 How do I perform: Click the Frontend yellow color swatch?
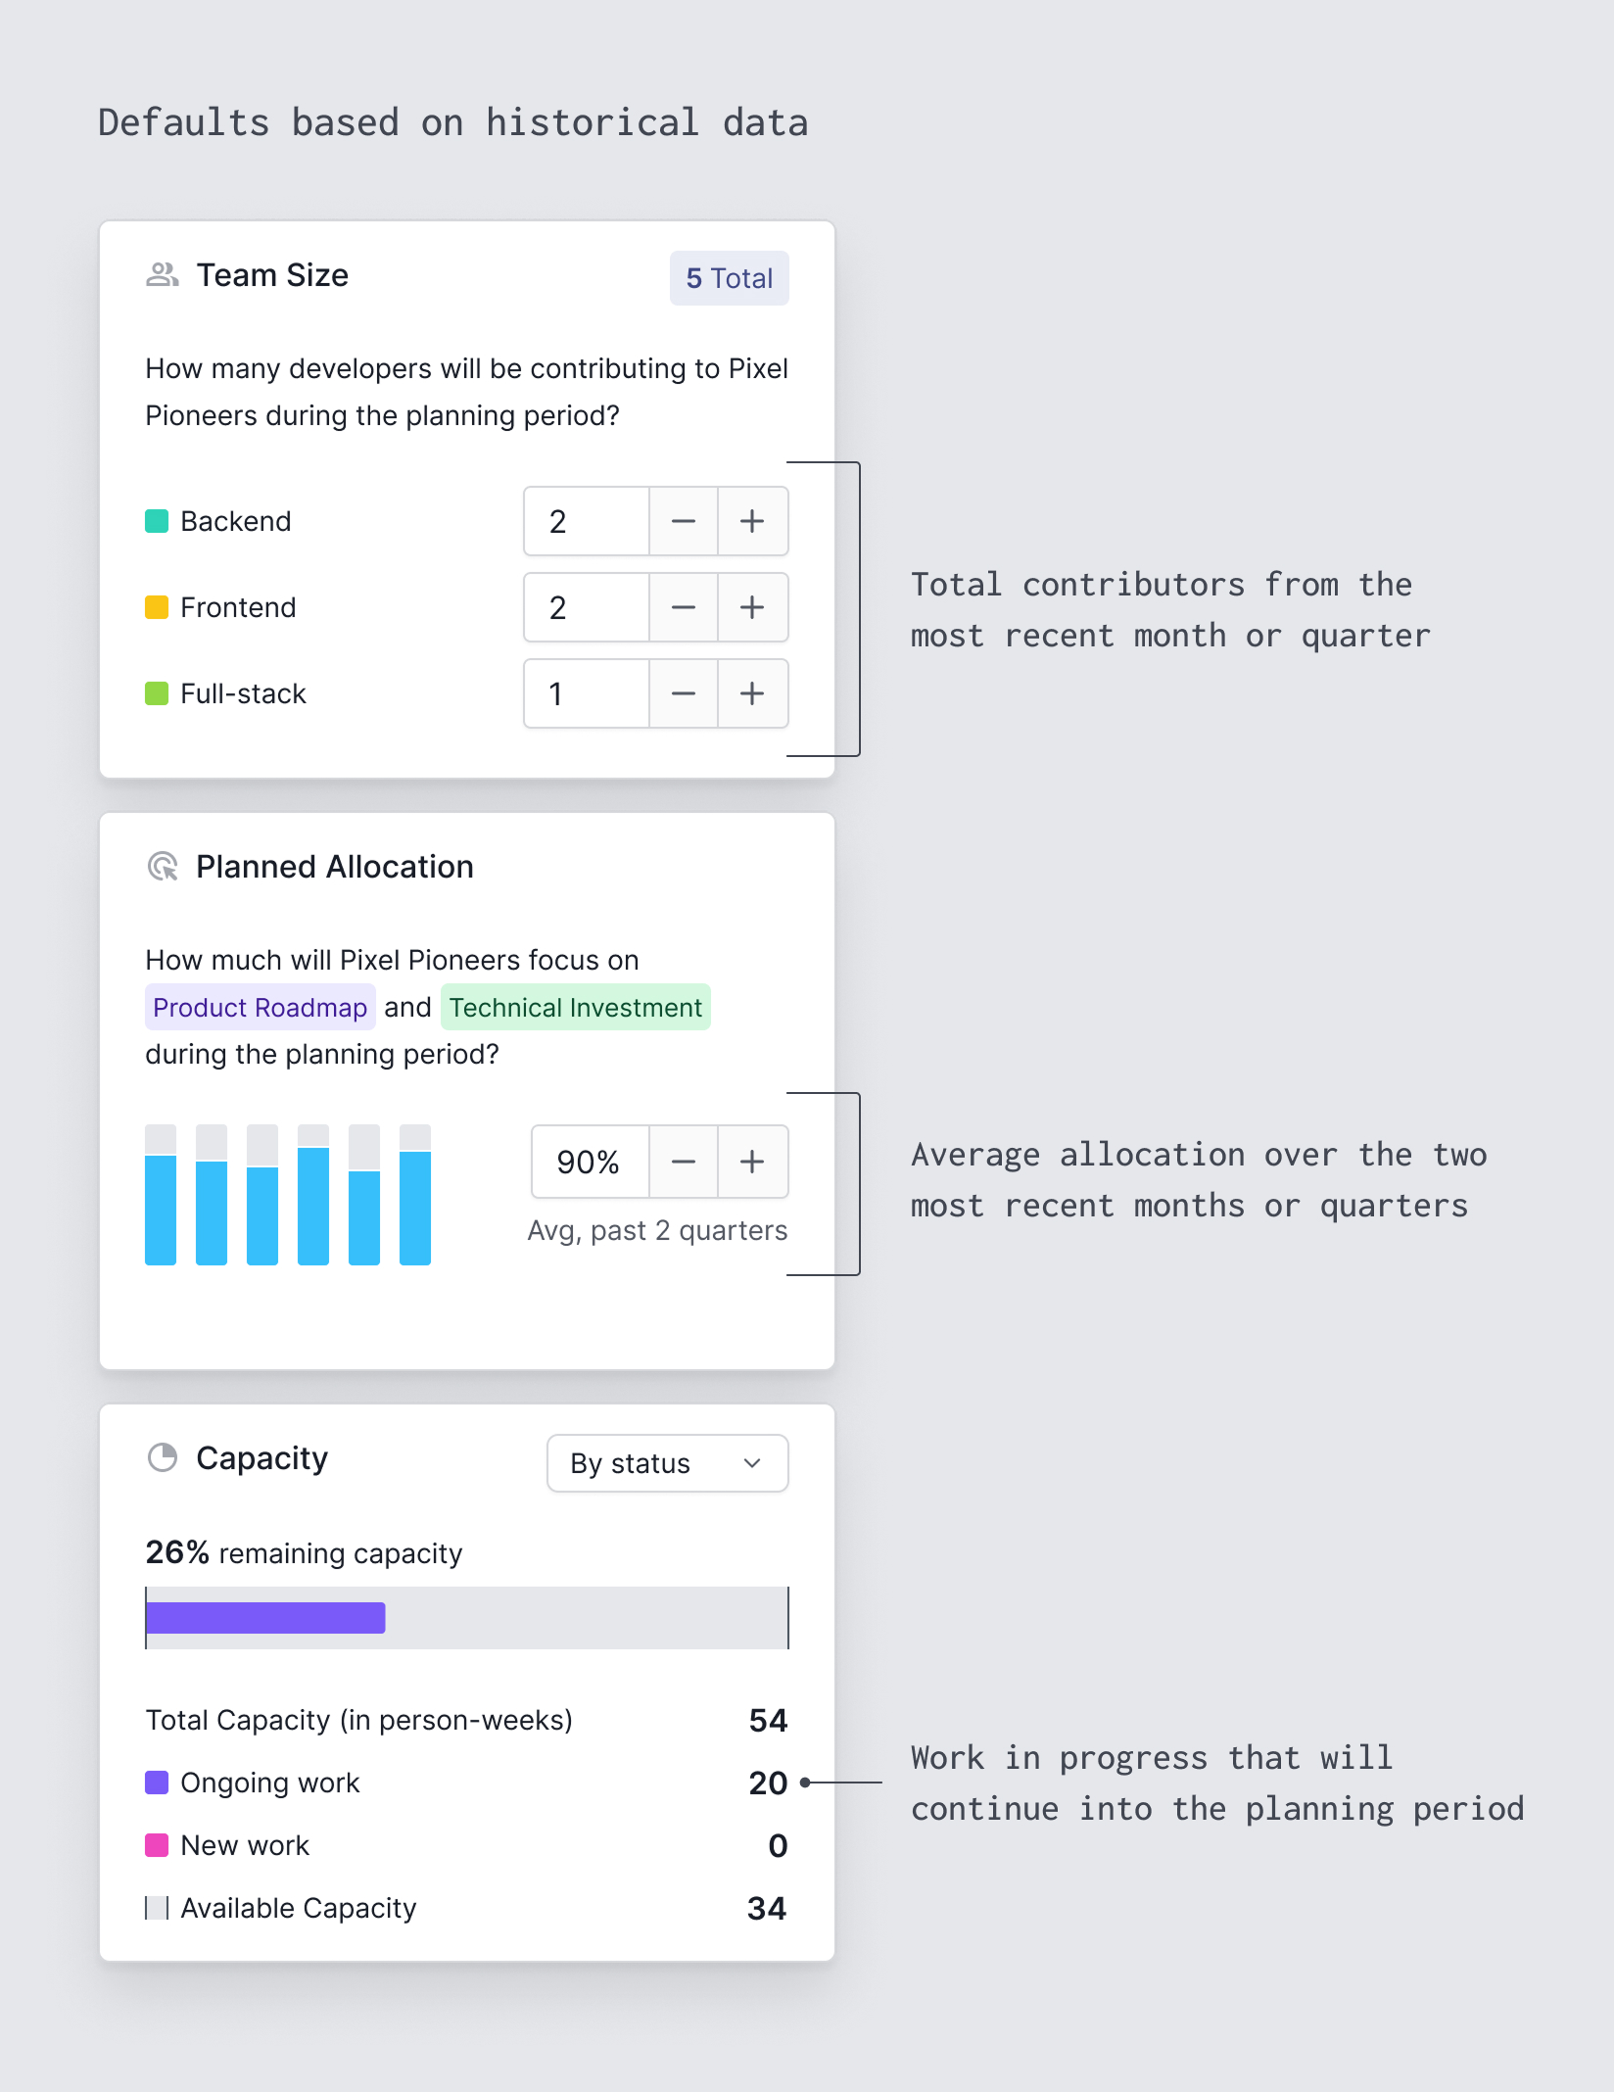coord(158,606)
